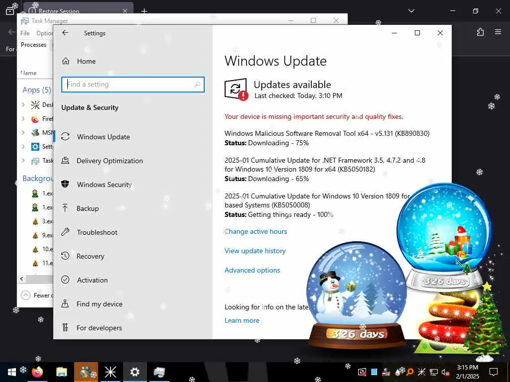Switch to MSN Messenger on the taskbar

[86, 372]
